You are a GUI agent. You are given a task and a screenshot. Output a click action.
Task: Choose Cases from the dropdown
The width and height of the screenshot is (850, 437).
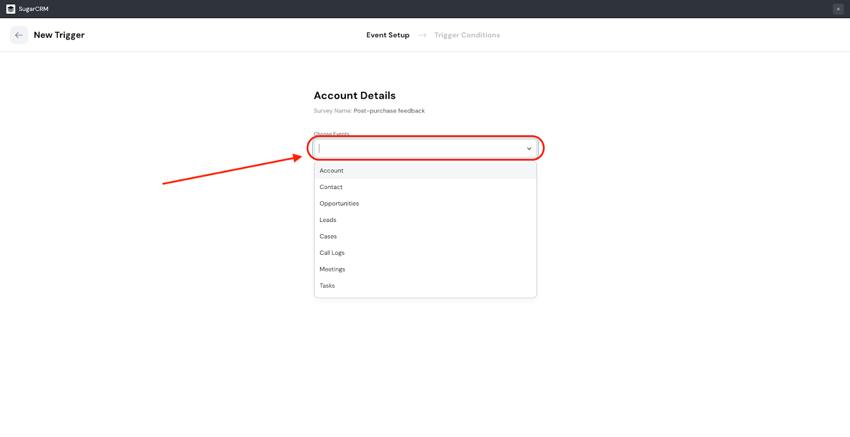coord(328,236)
